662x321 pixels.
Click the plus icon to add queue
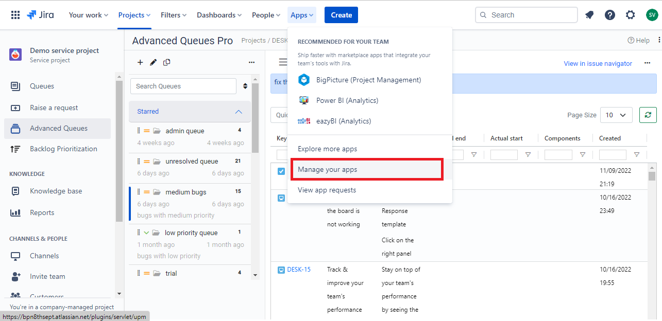[x=140, y=62]
